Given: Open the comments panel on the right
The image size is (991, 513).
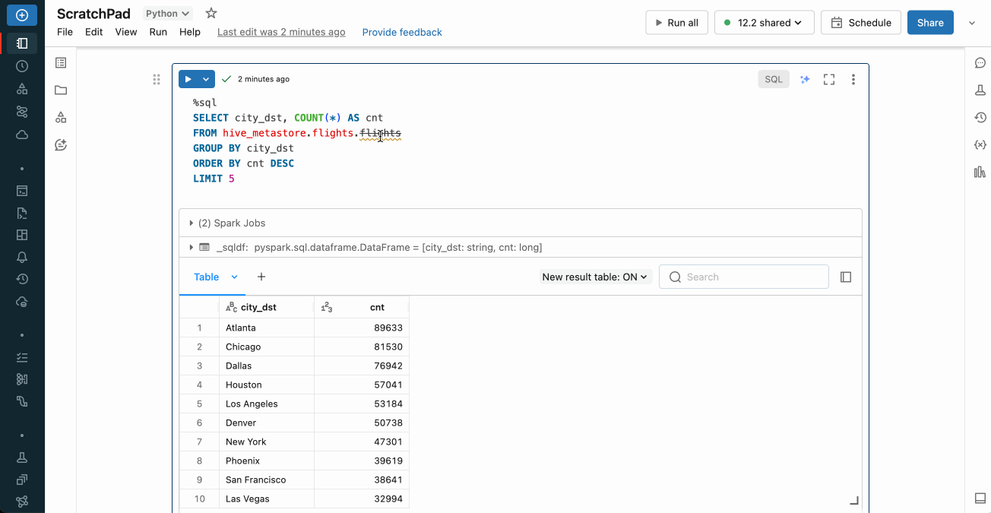Looking at the screenshot, I should tap(980, 63).
